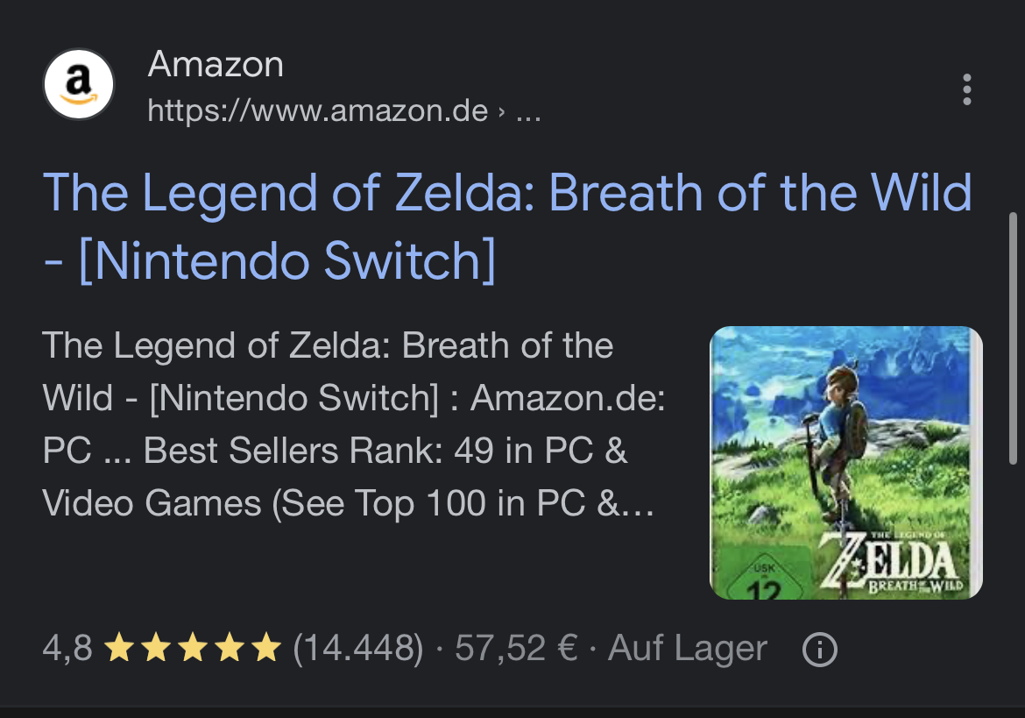
Task: Click the 4,8 rating number
Action: (67, 650)
